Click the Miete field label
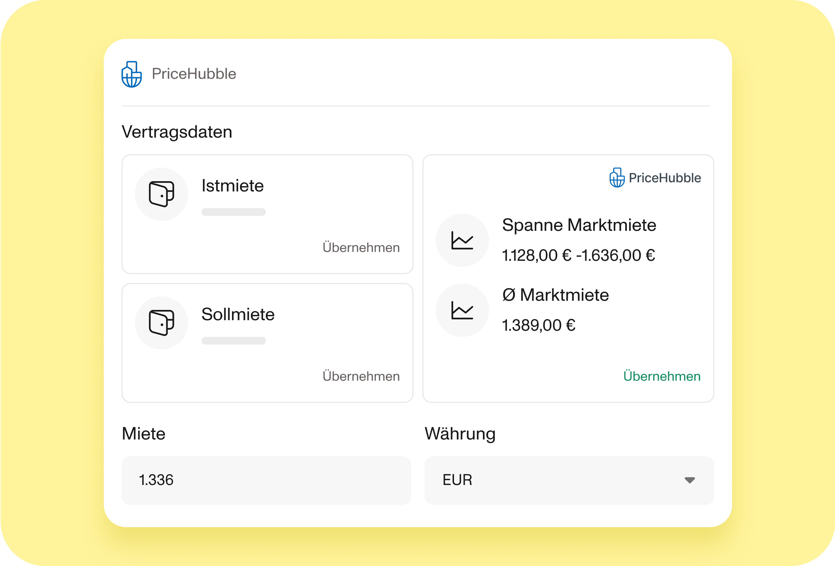This screenshot has height=566, width=835. (143, 433)
